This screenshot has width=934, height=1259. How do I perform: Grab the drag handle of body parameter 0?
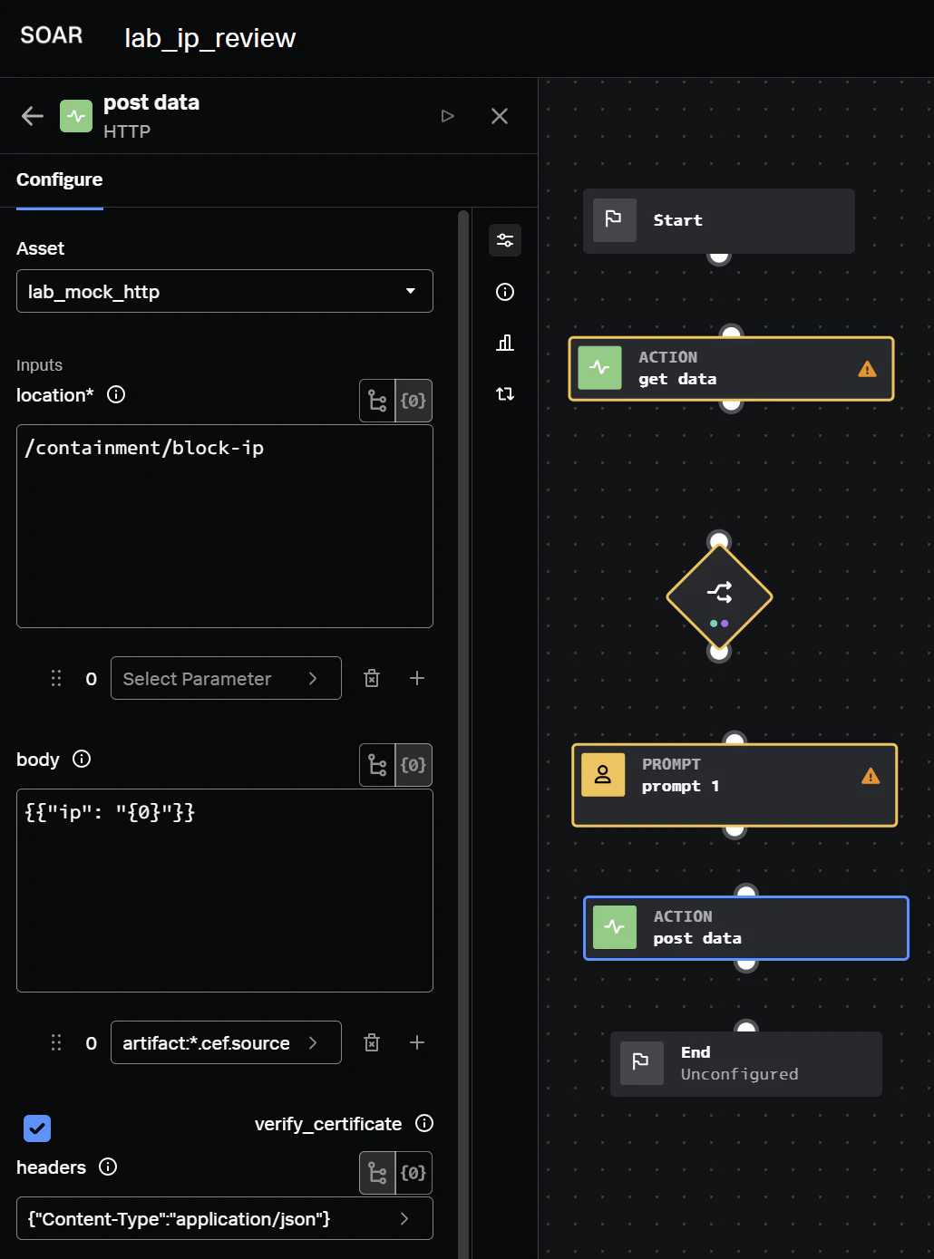click(x=56, y=1042)
